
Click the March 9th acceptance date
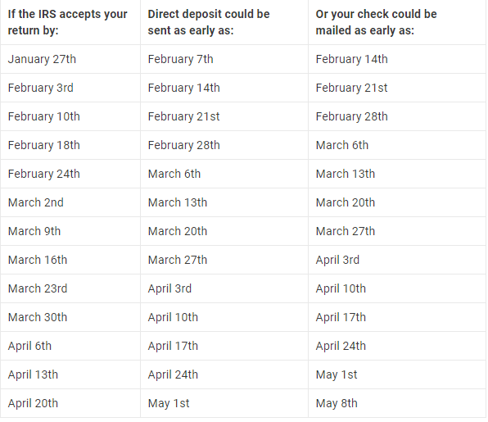[34, 231]
